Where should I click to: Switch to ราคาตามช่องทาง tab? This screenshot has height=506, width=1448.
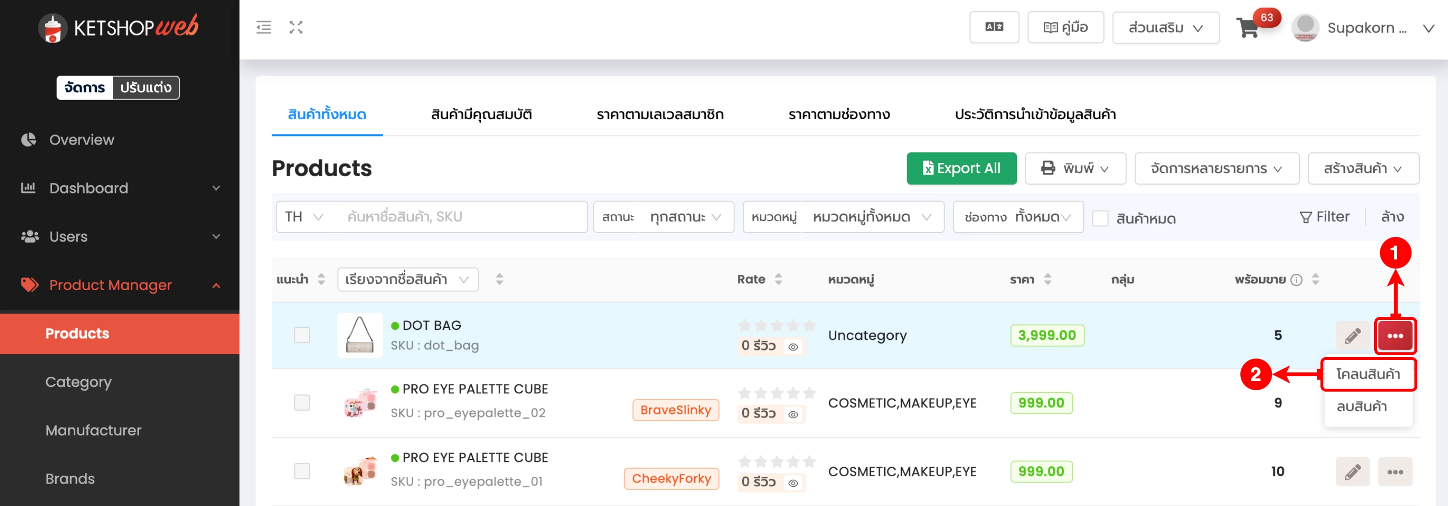click(x=839, y=114)
